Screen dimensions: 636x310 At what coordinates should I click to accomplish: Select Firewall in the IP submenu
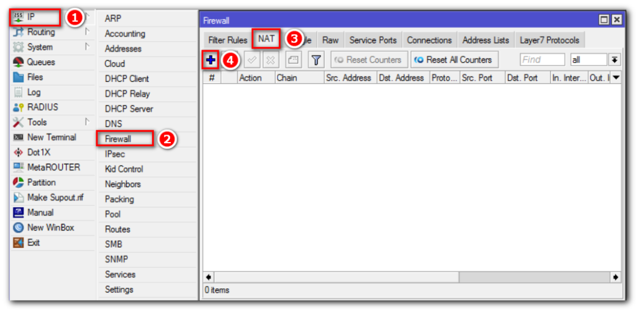tap(118, 139)
